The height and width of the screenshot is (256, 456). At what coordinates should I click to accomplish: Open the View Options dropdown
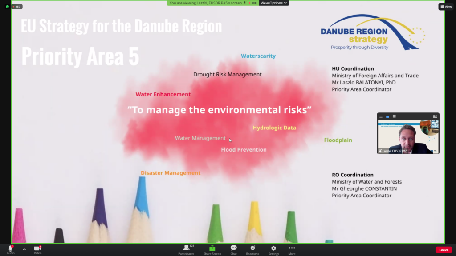[273, 3]
